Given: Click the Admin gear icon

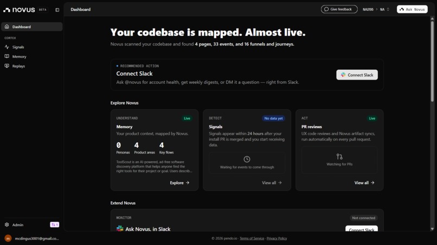Looking at the screenshot, I should tap(7, 224).
